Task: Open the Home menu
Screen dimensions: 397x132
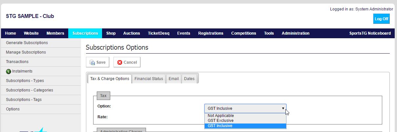Action: coord(10,33)
